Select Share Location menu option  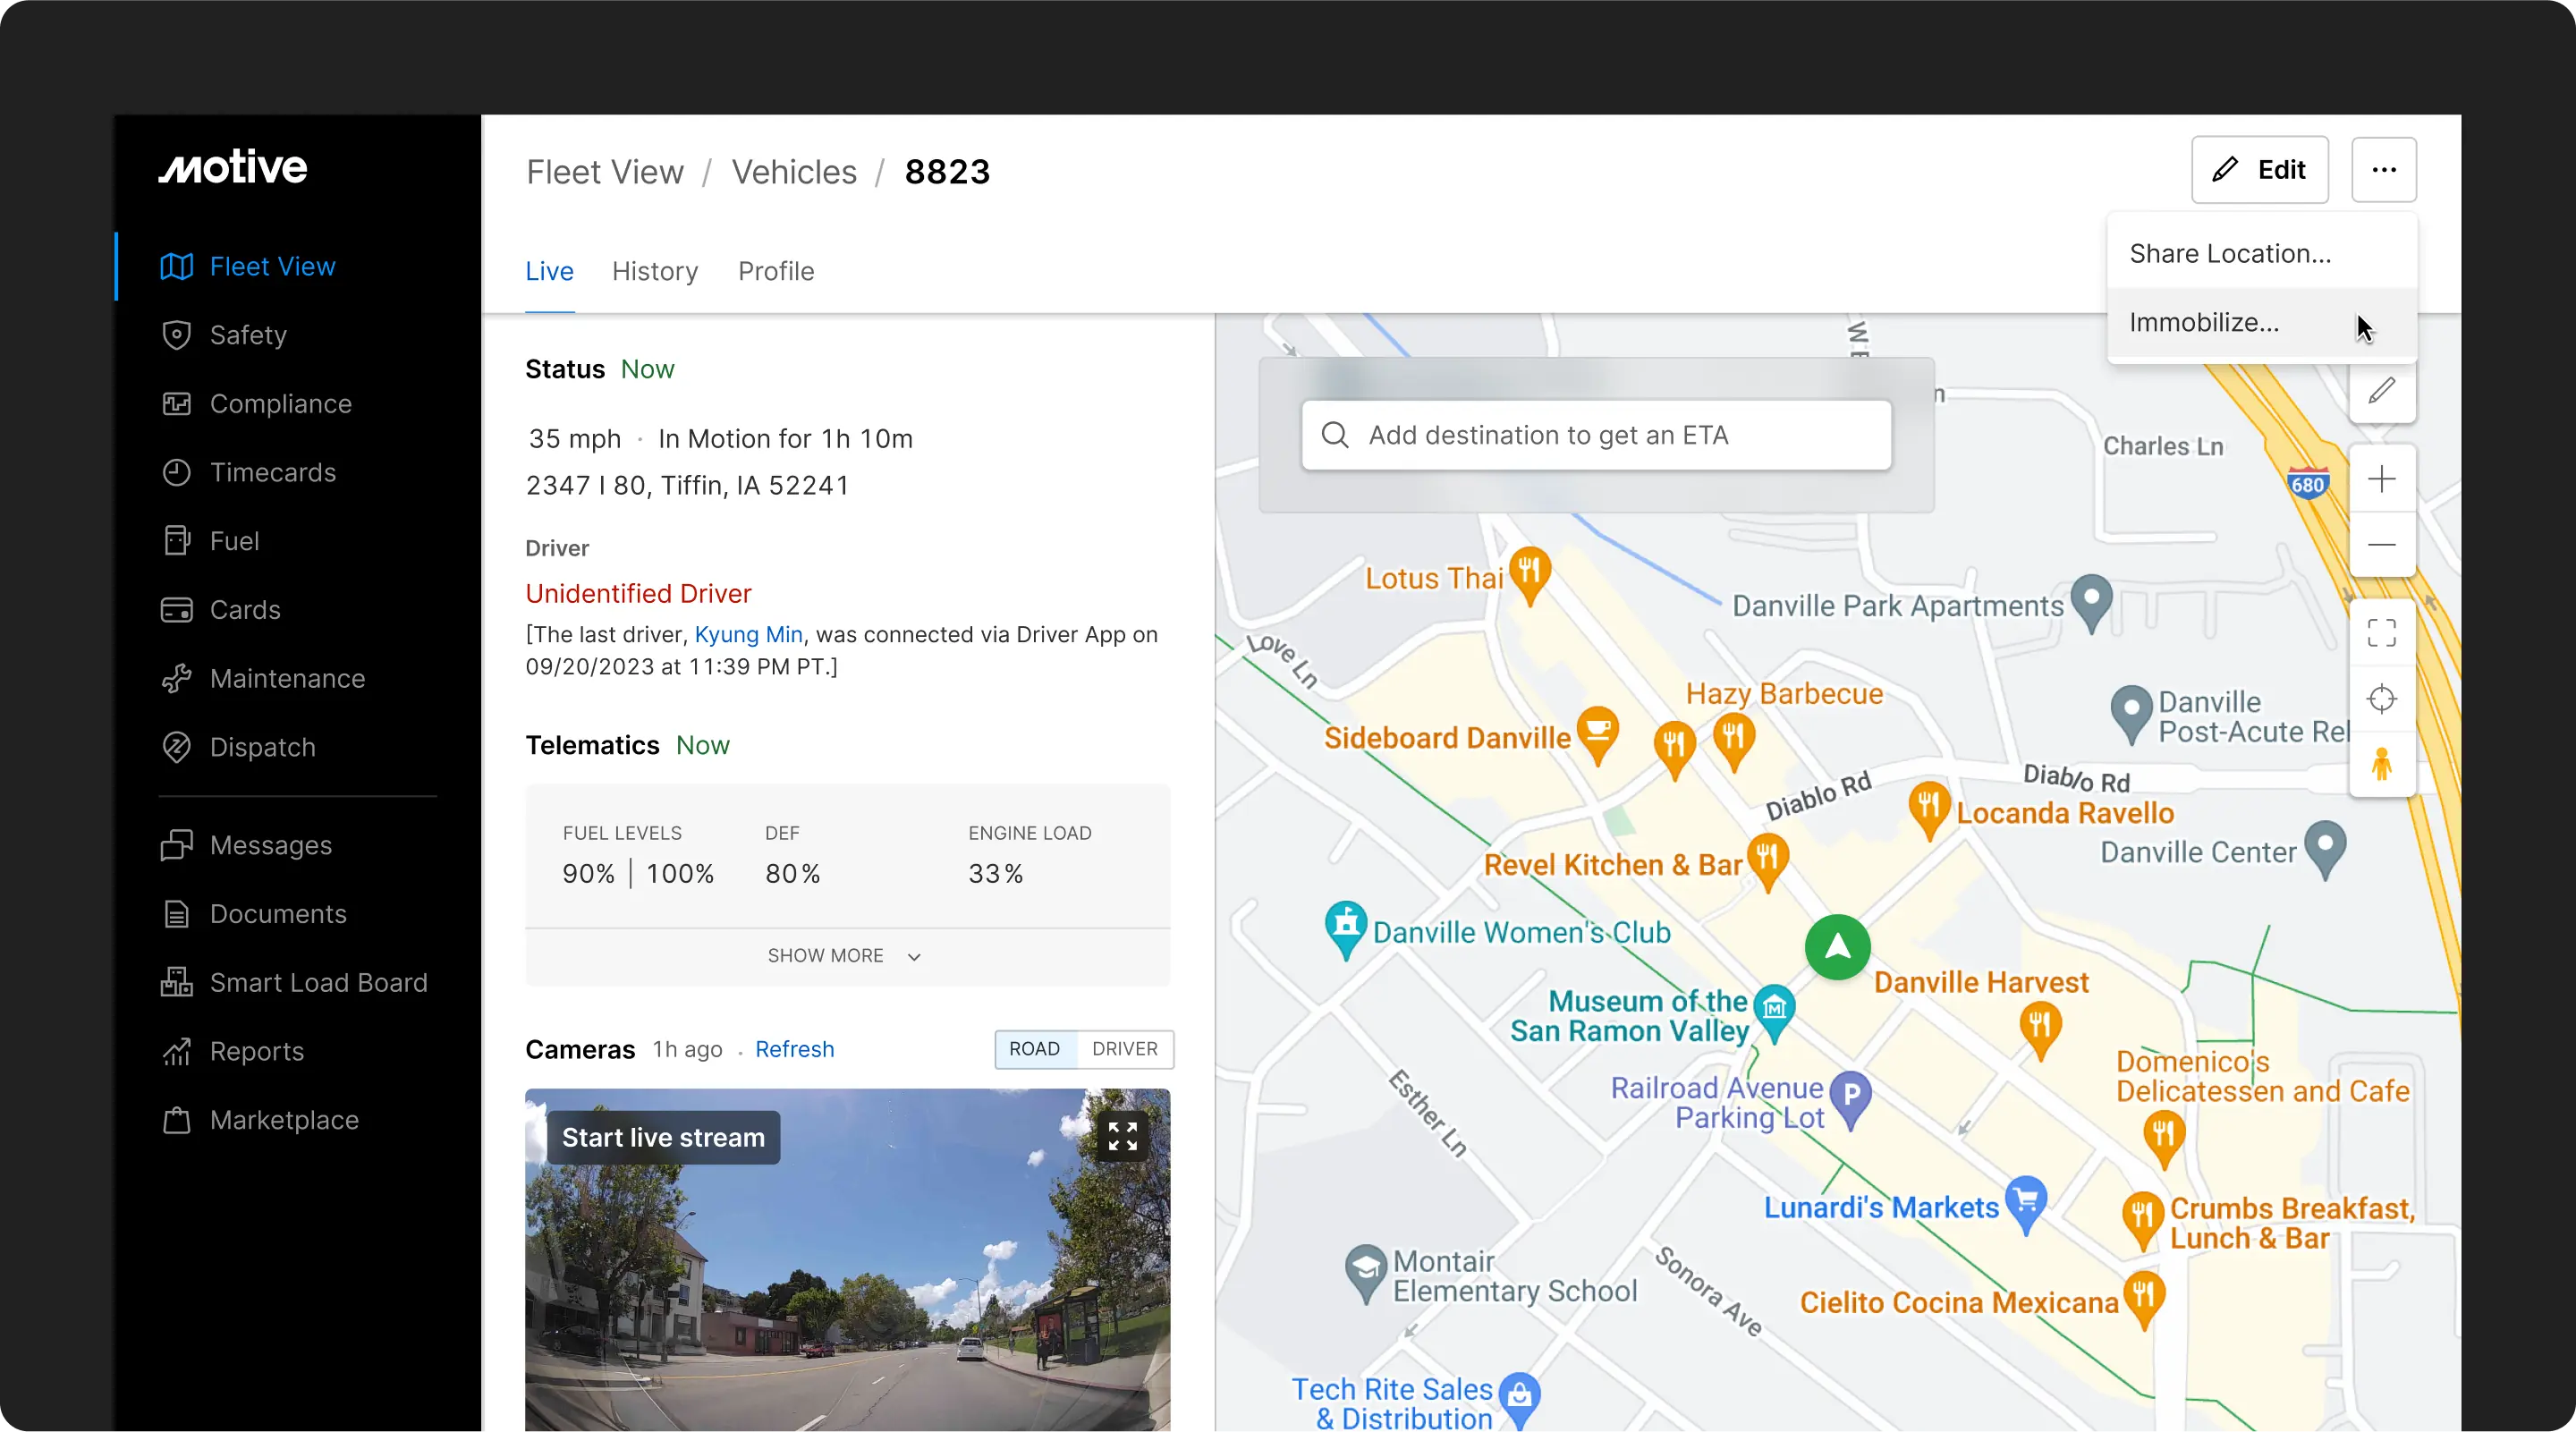[x=2230, y=254]
